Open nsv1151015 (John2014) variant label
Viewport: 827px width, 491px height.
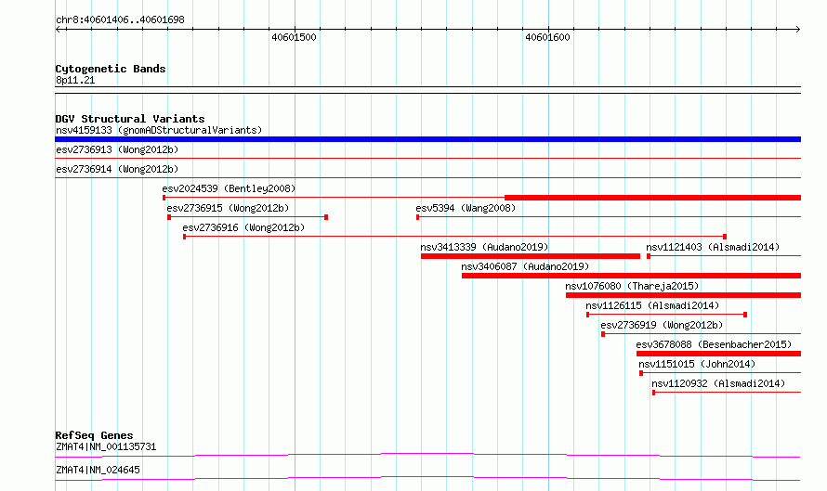click(697, 364)
